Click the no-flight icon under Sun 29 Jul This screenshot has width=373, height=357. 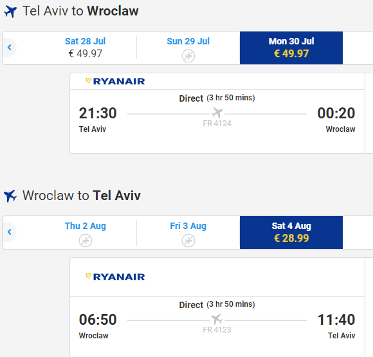188,56
